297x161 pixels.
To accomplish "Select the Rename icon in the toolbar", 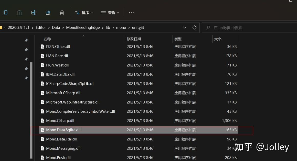I will [x=34, y=13].
